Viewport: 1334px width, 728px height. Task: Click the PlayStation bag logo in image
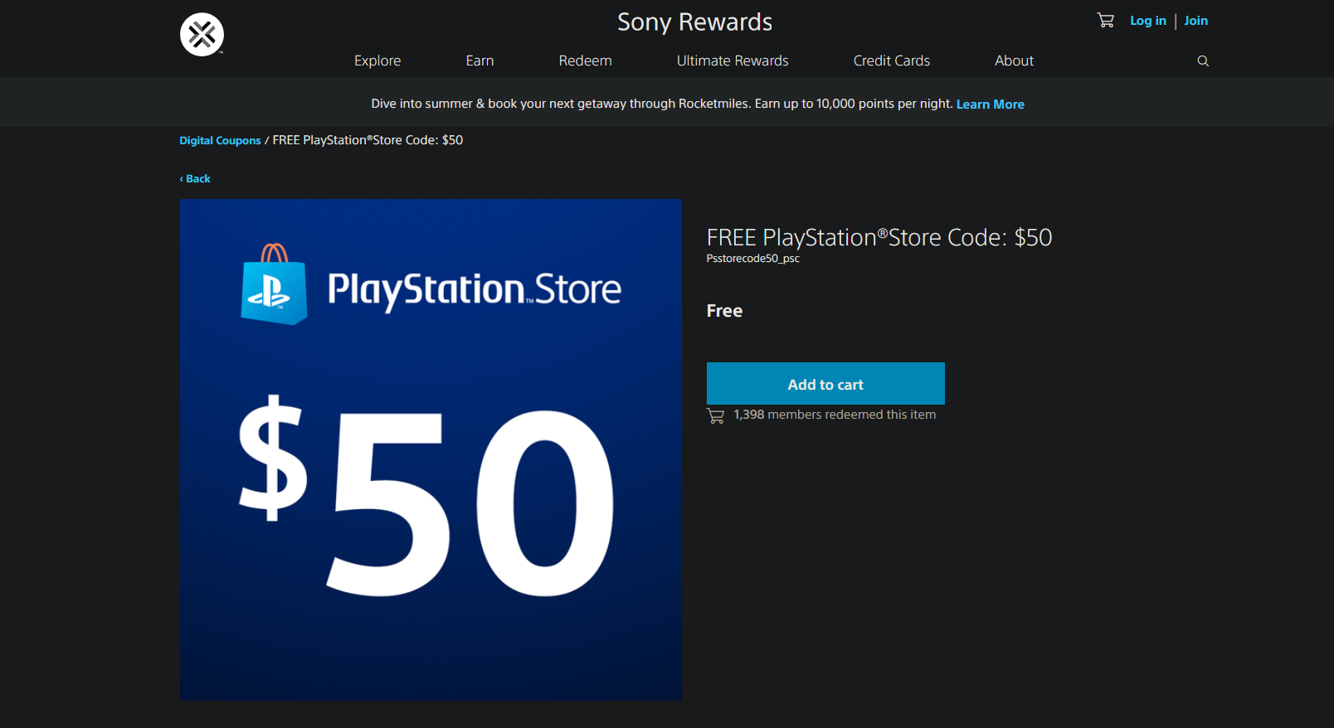[274, 284]
